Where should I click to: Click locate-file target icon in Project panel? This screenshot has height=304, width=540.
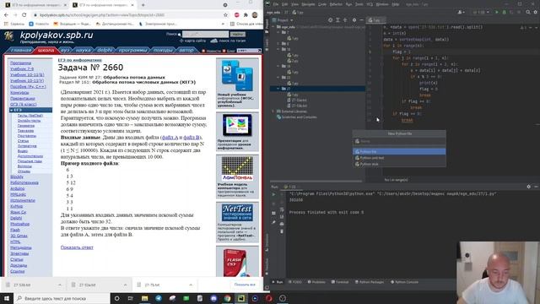click(331, 20)
